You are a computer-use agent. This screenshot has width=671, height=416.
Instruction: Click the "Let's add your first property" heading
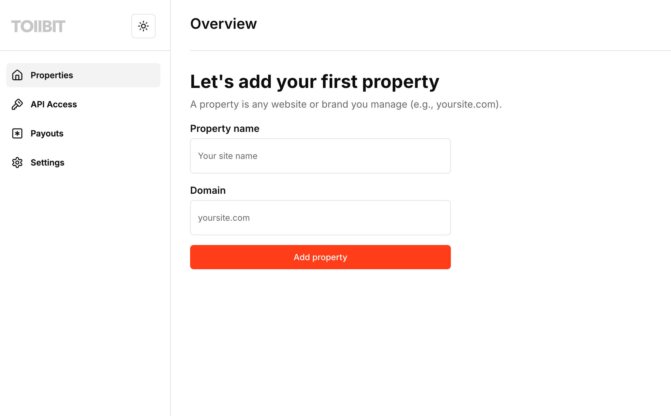pos(315,82)
